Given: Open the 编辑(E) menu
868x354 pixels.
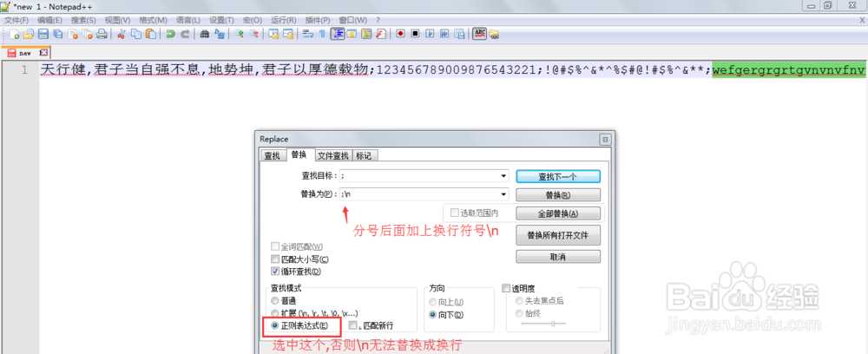Looking at the screenshot, I should point(49,20).
